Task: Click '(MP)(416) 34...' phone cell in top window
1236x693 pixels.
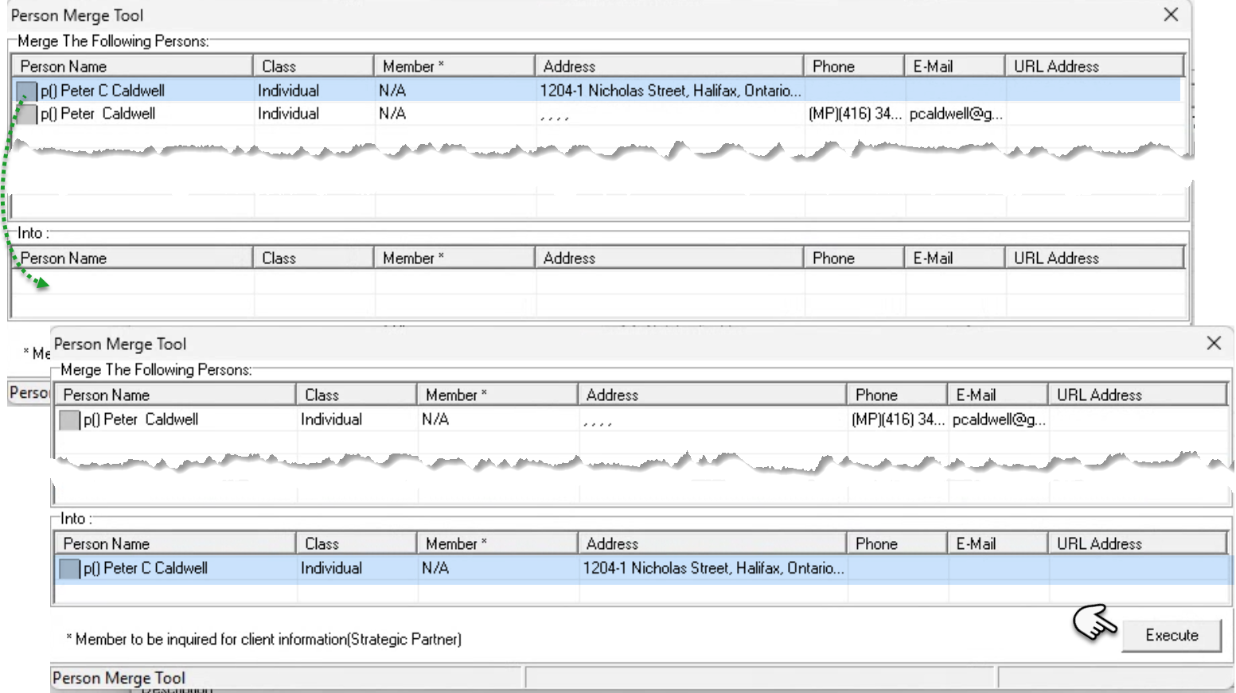Action: click(855, 114)
